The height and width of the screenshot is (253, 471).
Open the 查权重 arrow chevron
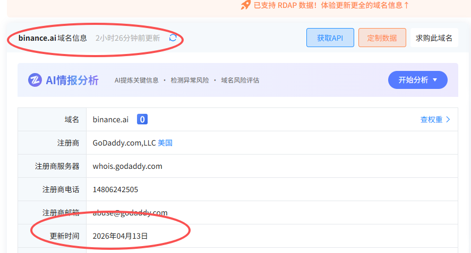coord(448,120)
